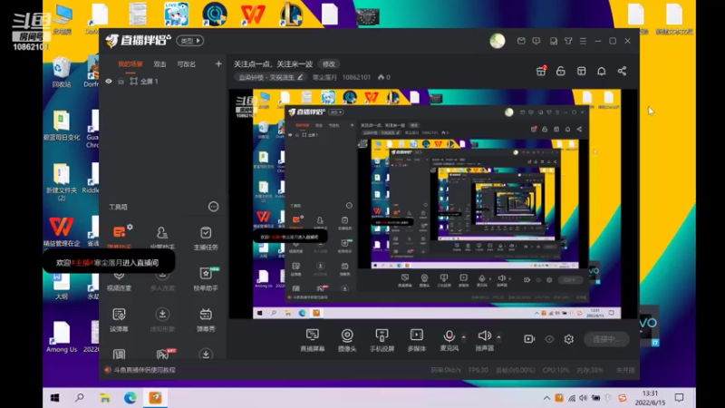The width and height of the screenshot is (725, 408).
Task: Select the 全屏 1 source row
Action: click(x=162, y=81)
